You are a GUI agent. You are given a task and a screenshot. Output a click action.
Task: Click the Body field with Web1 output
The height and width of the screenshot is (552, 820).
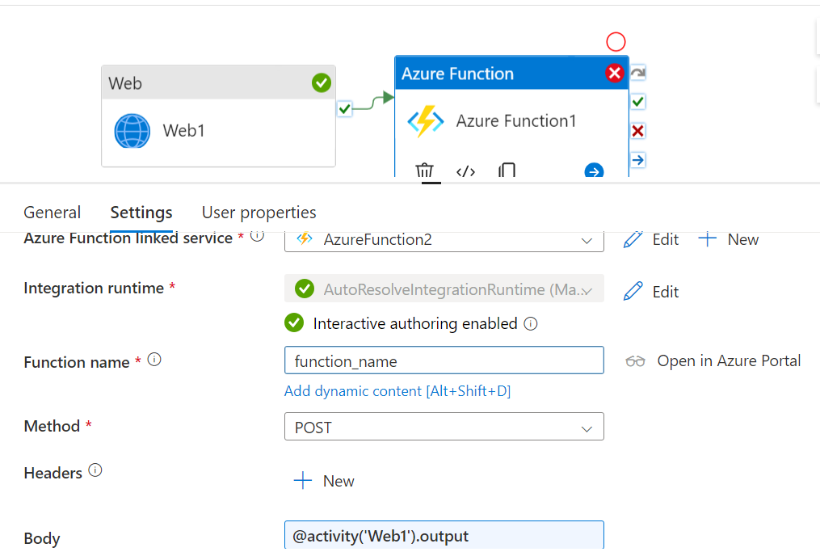pyautogui.click(x=444, y=535)
